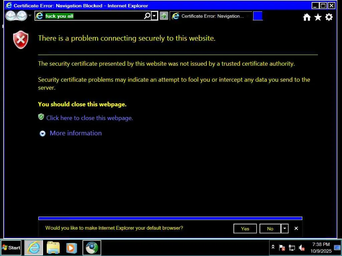Click the network connection tray icon
Screen dimensions: 342x256
(x=292, y=248)
